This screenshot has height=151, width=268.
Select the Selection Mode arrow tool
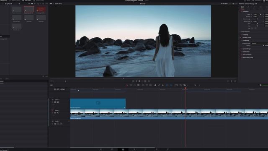click(127, 85)
